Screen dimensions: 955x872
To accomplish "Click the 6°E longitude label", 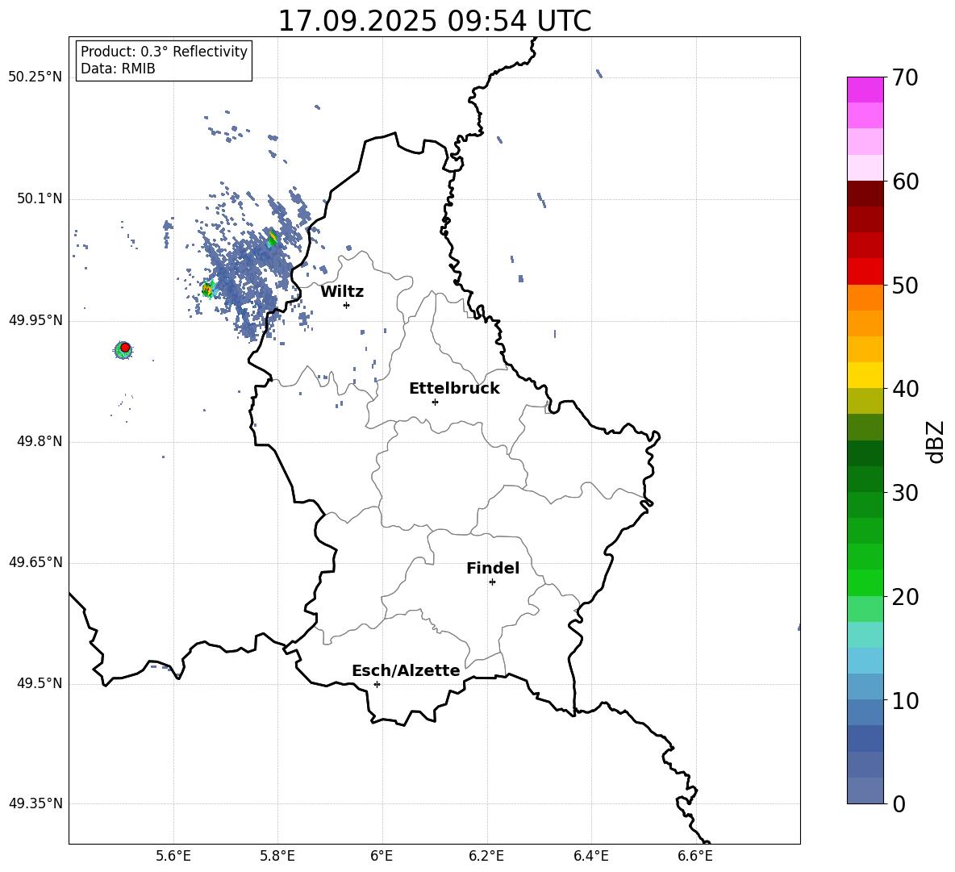I will tap(382, 856).
